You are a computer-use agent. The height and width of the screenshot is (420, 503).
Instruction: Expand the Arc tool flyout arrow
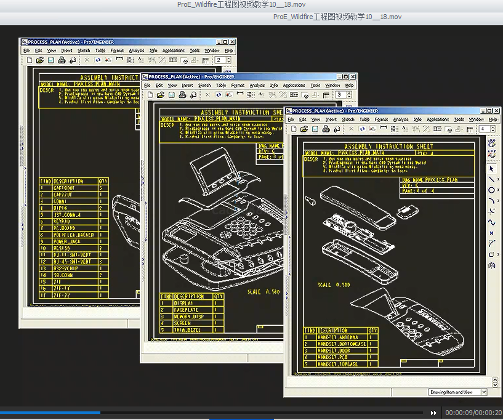point(497,201)
